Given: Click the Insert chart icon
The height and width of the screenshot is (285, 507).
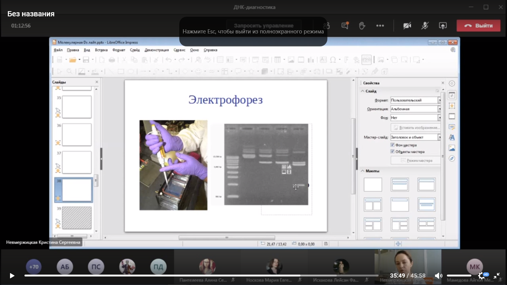Looking at the screenshot, I should coord(311,60).
